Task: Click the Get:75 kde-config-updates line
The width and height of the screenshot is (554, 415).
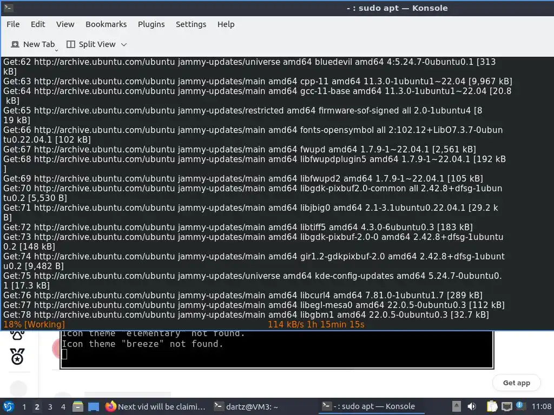Action: click(253, 280)
